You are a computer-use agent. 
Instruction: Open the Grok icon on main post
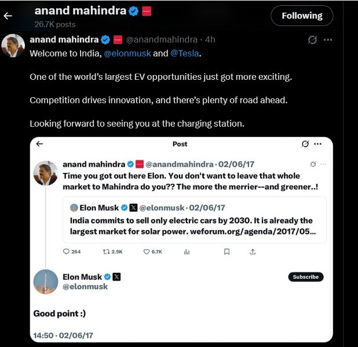tap(312, 40)
